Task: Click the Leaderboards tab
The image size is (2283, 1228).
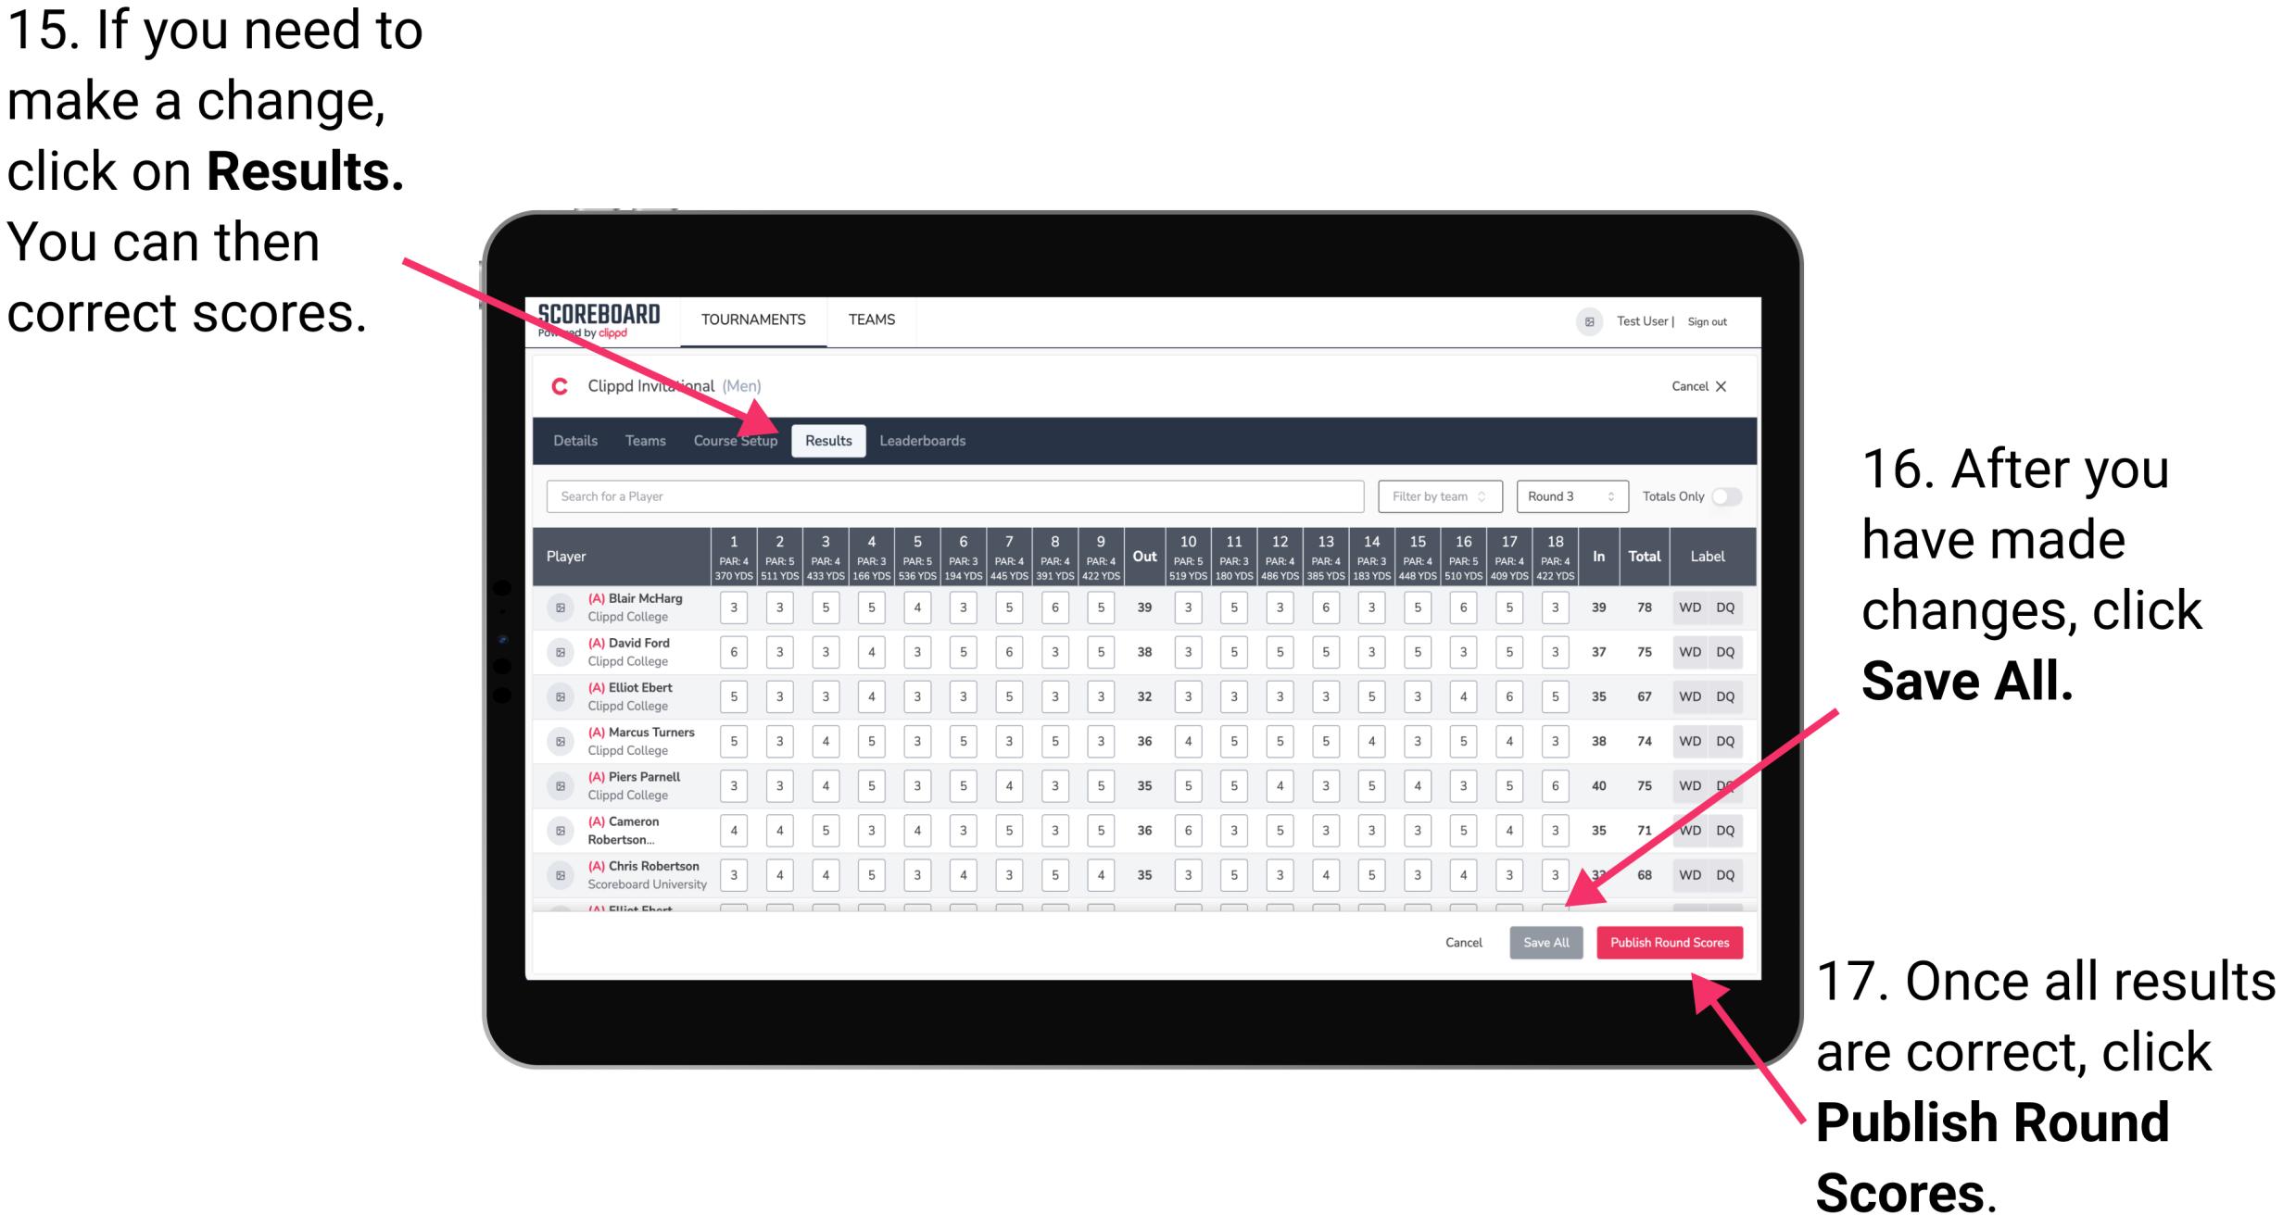Action: [927, 440]
